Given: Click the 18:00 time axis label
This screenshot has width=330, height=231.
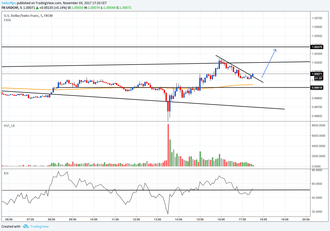Looking at the screenshot, I should coord(263,219).
